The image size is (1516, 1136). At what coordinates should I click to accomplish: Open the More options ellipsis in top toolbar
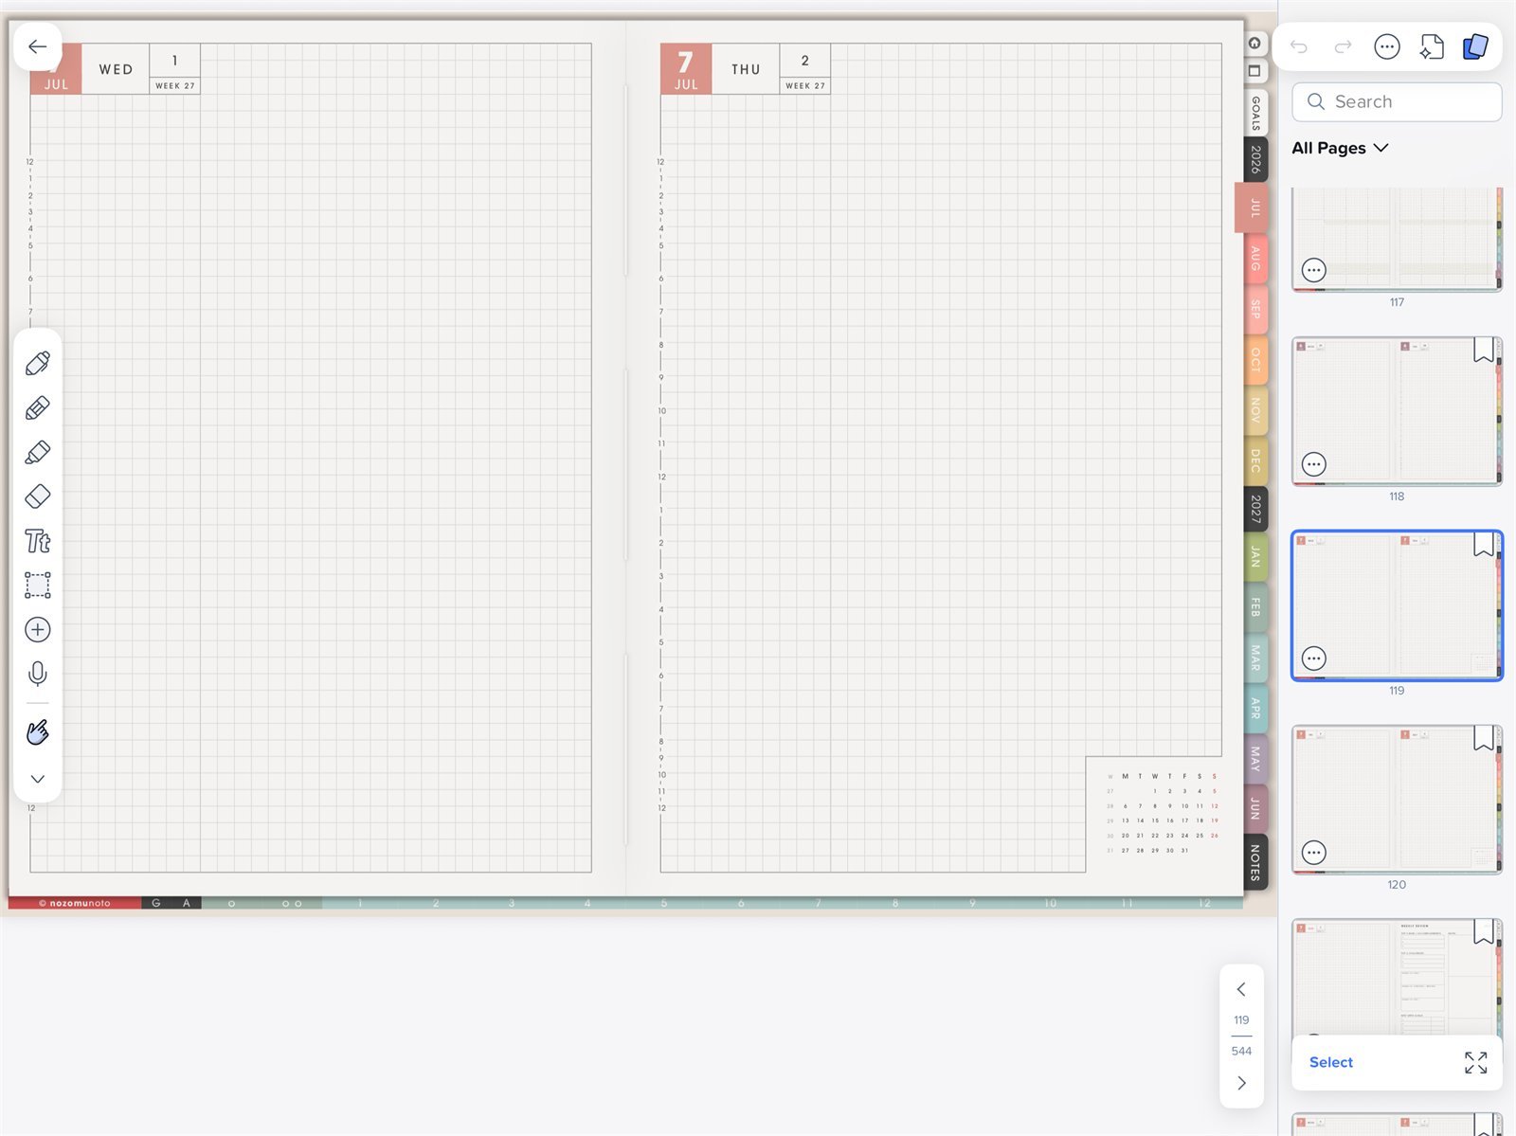coord(1387,46)
